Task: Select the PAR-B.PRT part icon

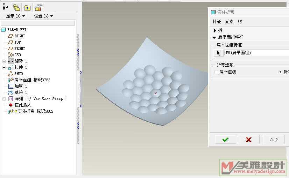Action: tap(4, 30)
